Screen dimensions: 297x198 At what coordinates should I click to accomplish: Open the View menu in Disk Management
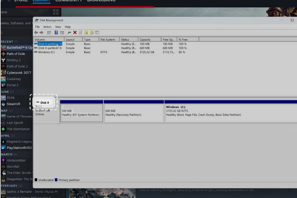click(x=58, y=27)
